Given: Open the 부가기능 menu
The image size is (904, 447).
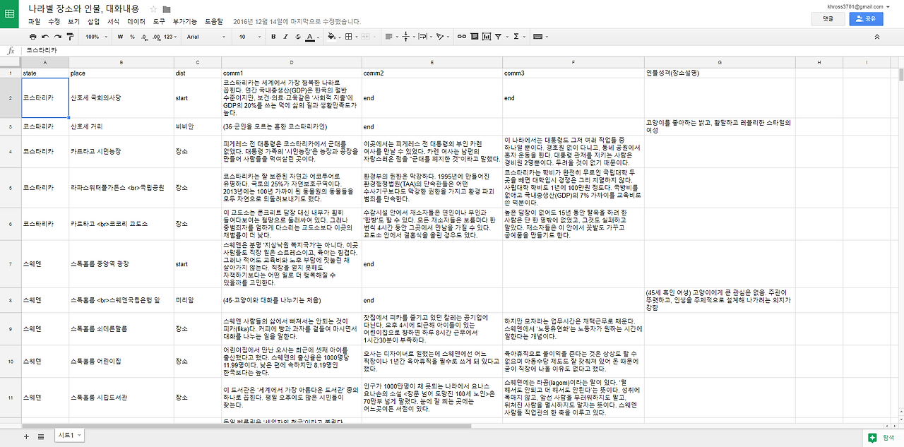Looking at the screenshot, I should 186,22.
